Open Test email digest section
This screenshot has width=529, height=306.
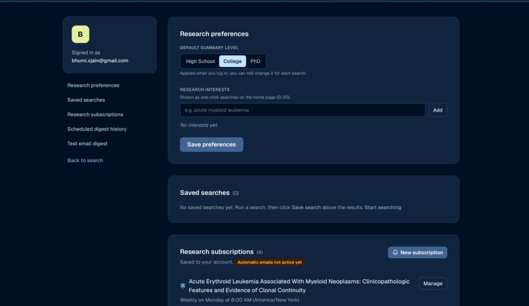(x=87, y=143)
